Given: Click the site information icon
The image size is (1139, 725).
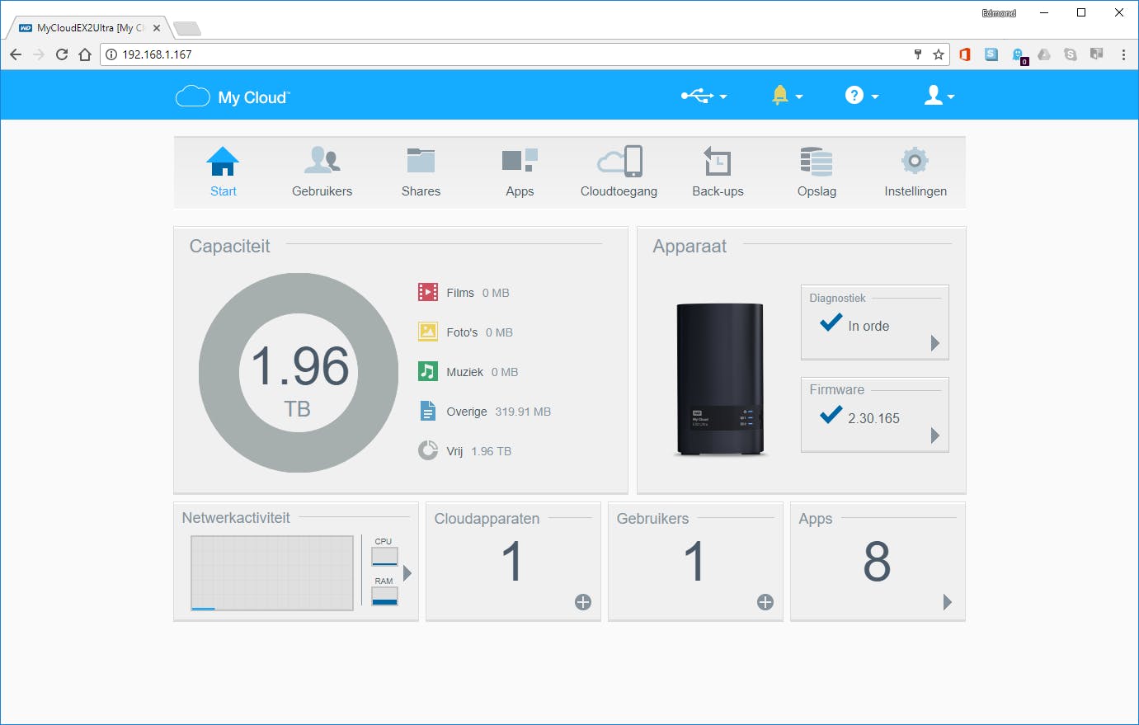Looking at the screenshot, I should point(111,54).
